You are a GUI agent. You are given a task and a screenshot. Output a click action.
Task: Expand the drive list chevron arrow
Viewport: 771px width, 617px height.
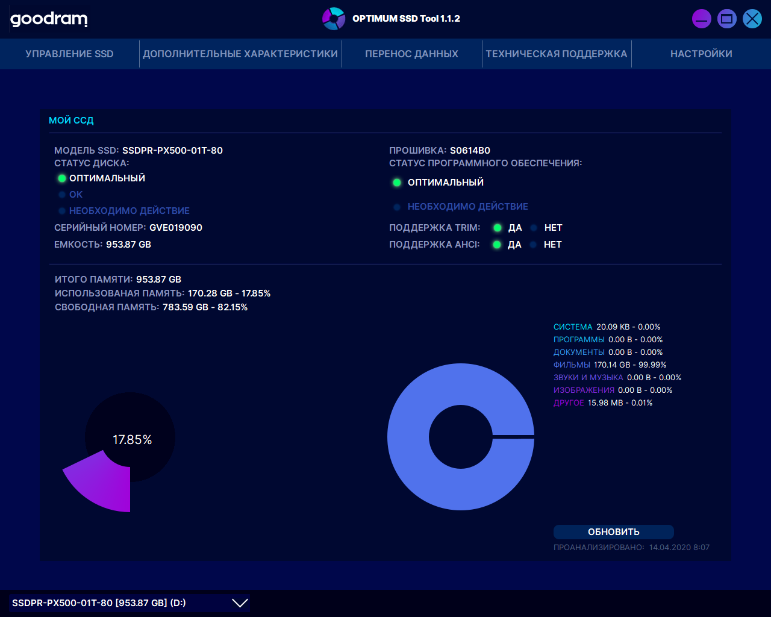[x=240, y=603]
